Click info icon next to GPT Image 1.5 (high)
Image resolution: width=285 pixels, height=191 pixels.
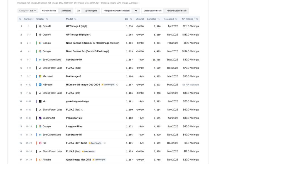point(90,35)
